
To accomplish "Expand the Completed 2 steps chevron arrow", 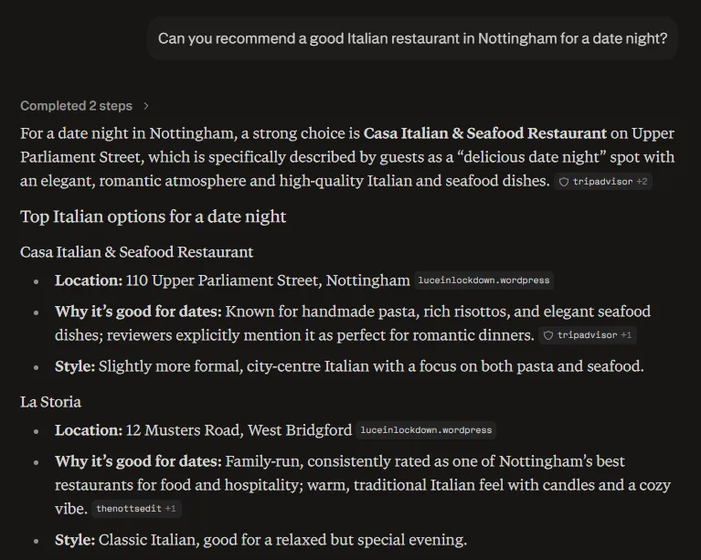I will [x=145, y=106].
